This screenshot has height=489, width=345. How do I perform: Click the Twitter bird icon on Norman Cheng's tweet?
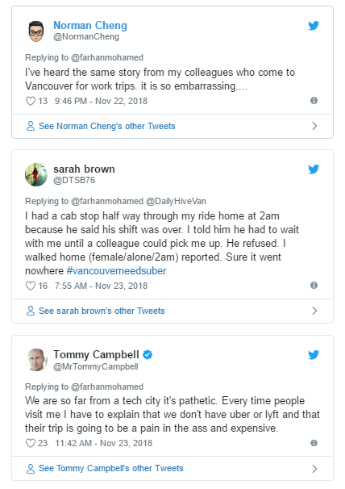(x=314, y=25)
